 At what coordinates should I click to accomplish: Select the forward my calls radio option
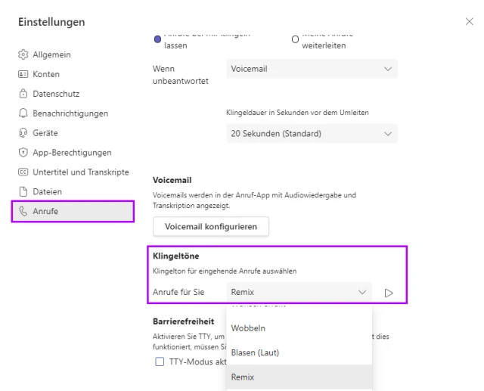pos(294,39)
